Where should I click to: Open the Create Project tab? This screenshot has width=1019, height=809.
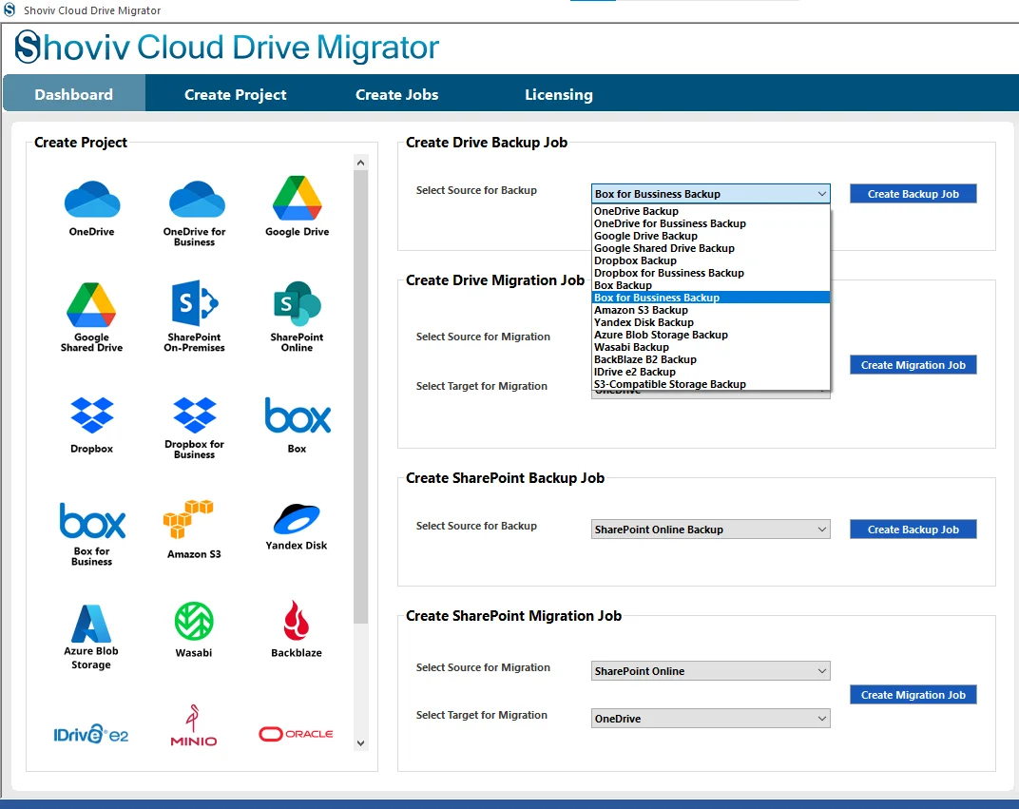coord(235,94)
